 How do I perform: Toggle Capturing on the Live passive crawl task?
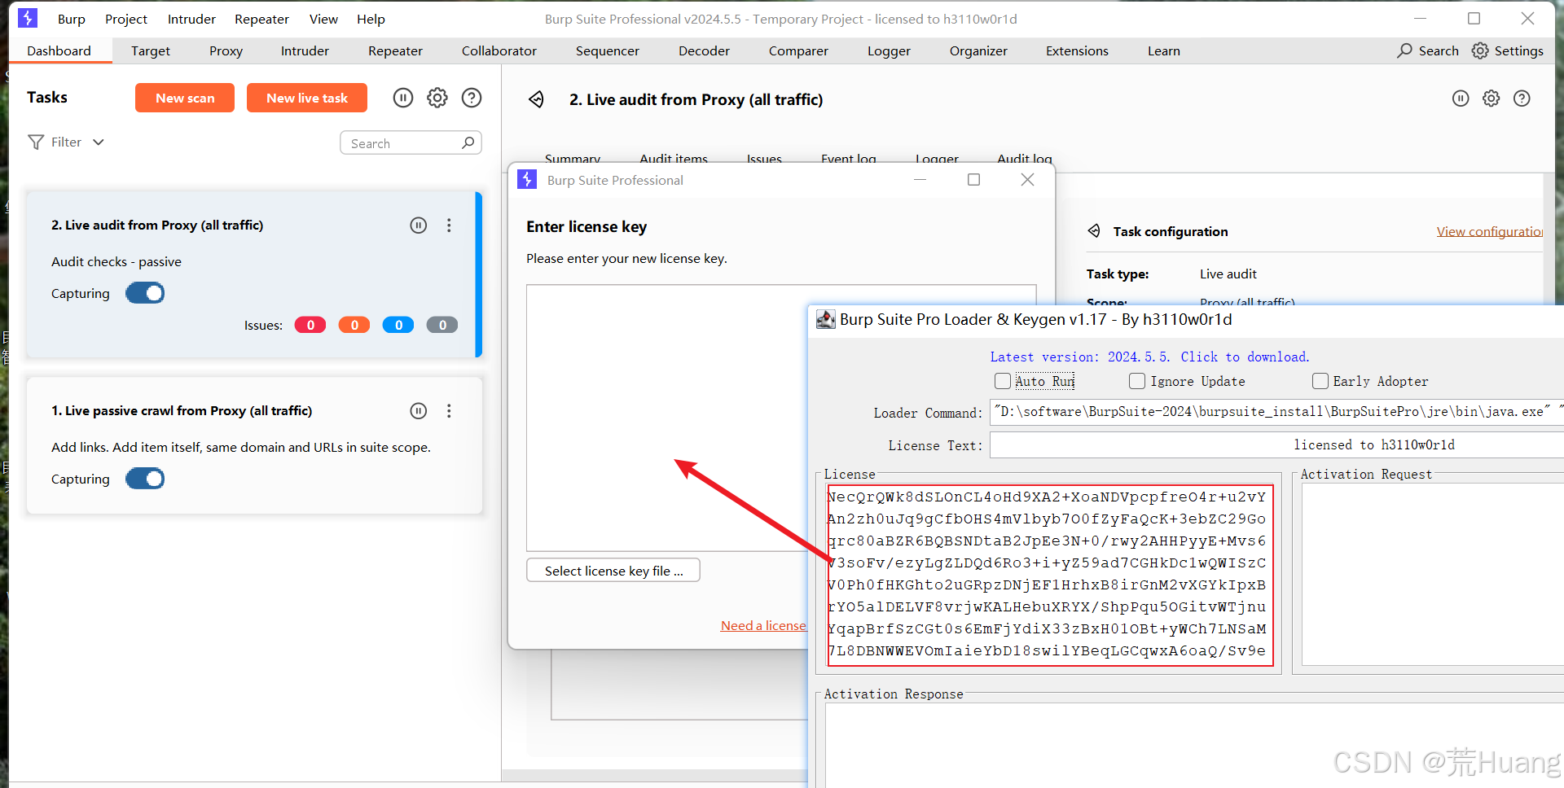point(145,479)
